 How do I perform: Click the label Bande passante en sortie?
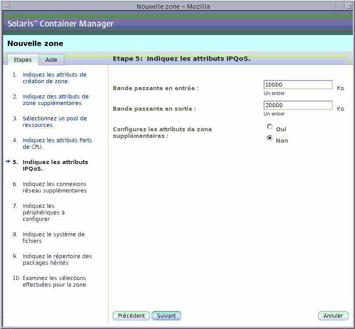tap(154, 109)
